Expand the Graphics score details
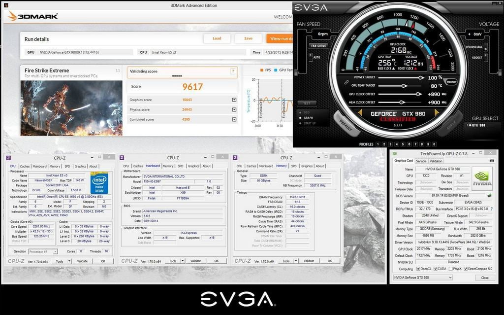 [x=234, y=100]
